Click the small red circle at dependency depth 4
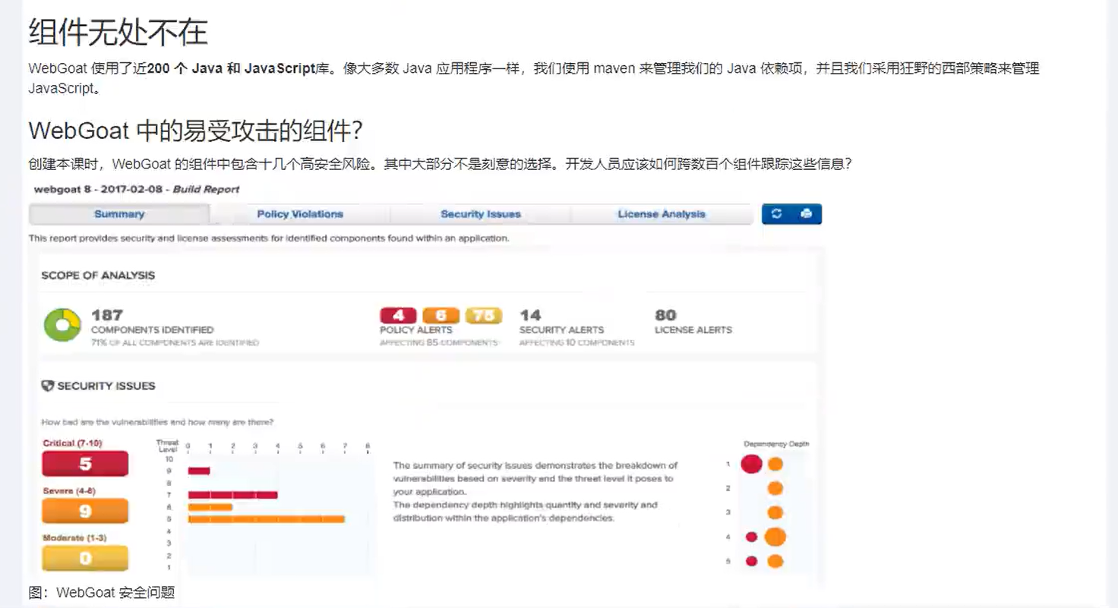 click(x=752, y=537)
